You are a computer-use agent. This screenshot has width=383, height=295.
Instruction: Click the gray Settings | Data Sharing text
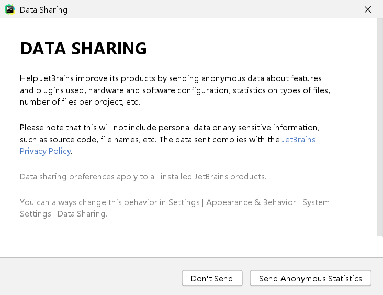click(x=63, y=214)
